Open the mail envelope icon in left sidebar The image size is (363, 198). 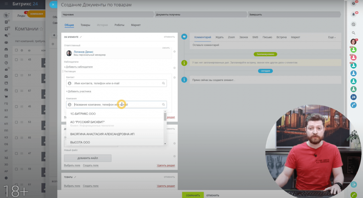tap(6, 69)
